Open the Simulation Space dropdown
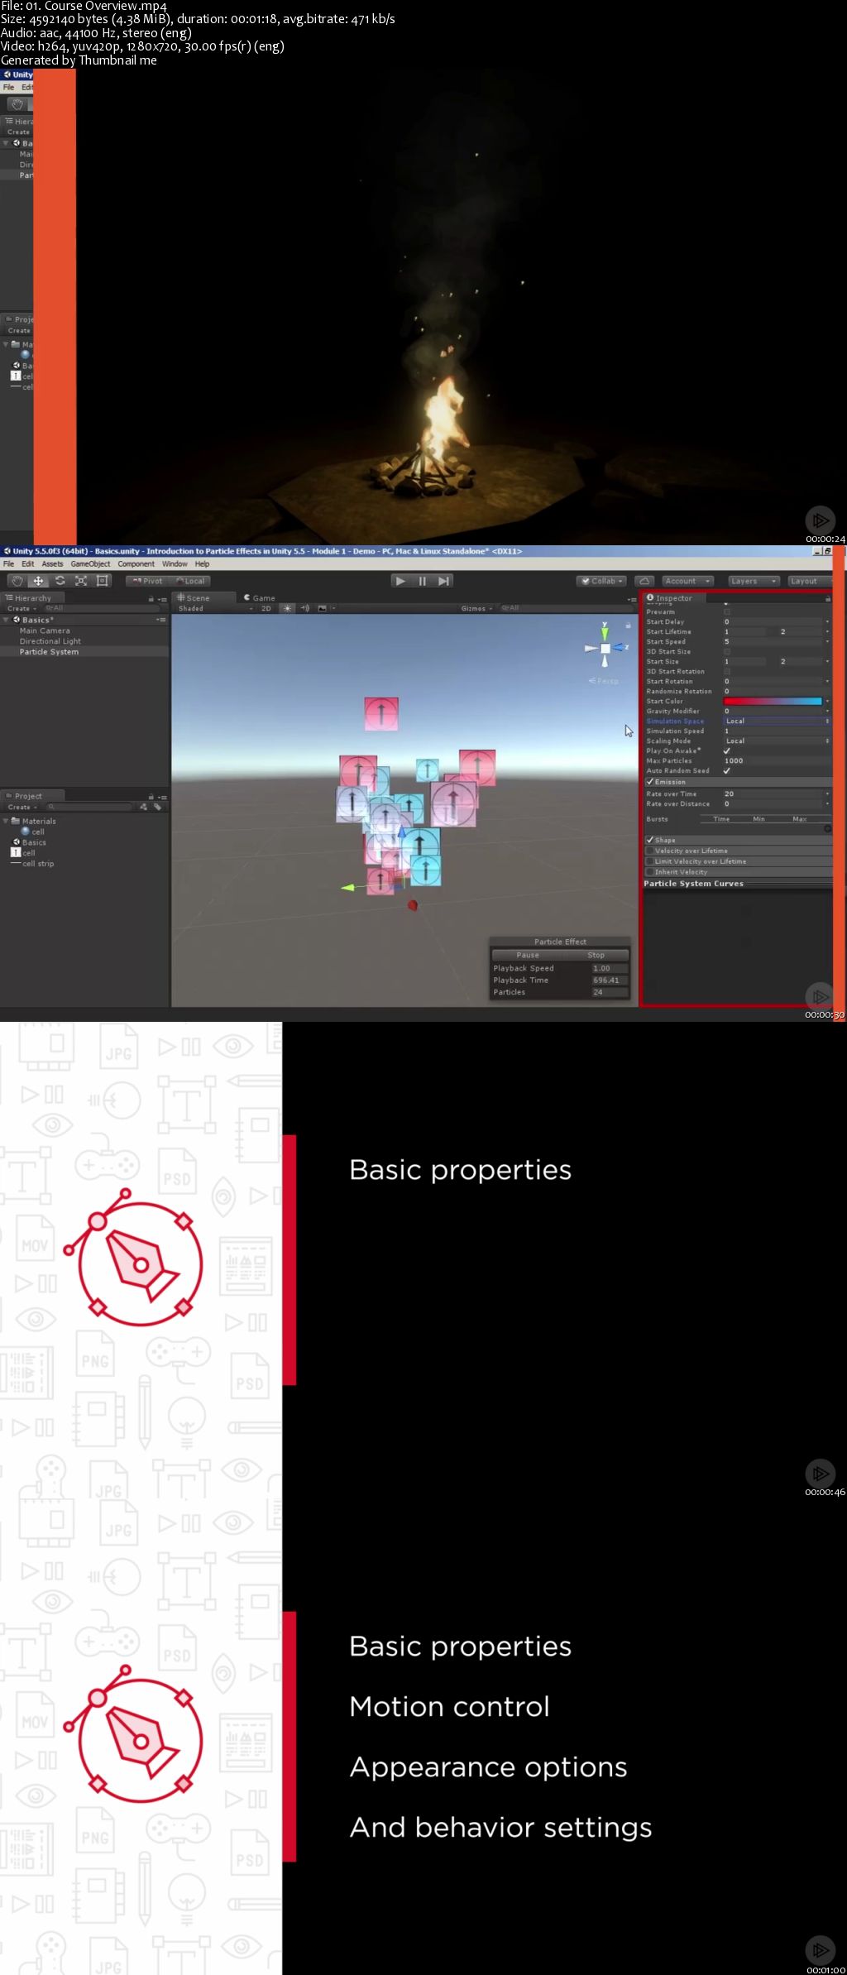The image size is (847, 1975). pyautogui.click(x=777, y=721)
